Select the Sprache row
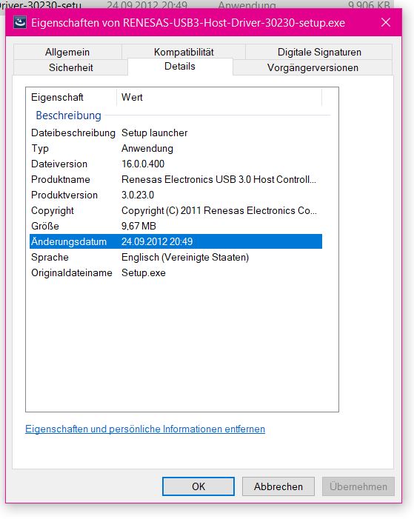Image resolution: width=414 pixels, height=519 pixels. 176,257
